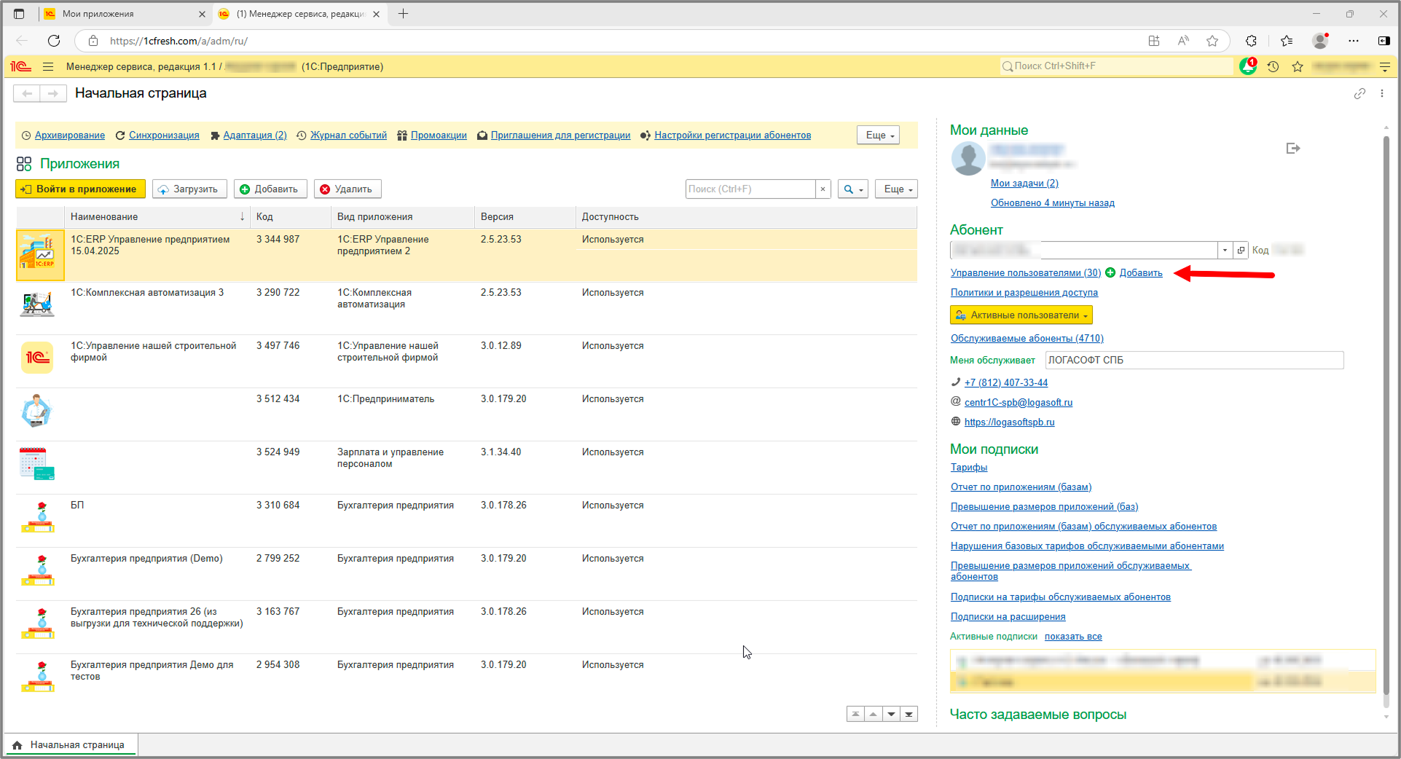This screenshot has width=1401, height=759.
Task: Click the logout icon in Мои данные
Action: click(x=1293, y=149)
